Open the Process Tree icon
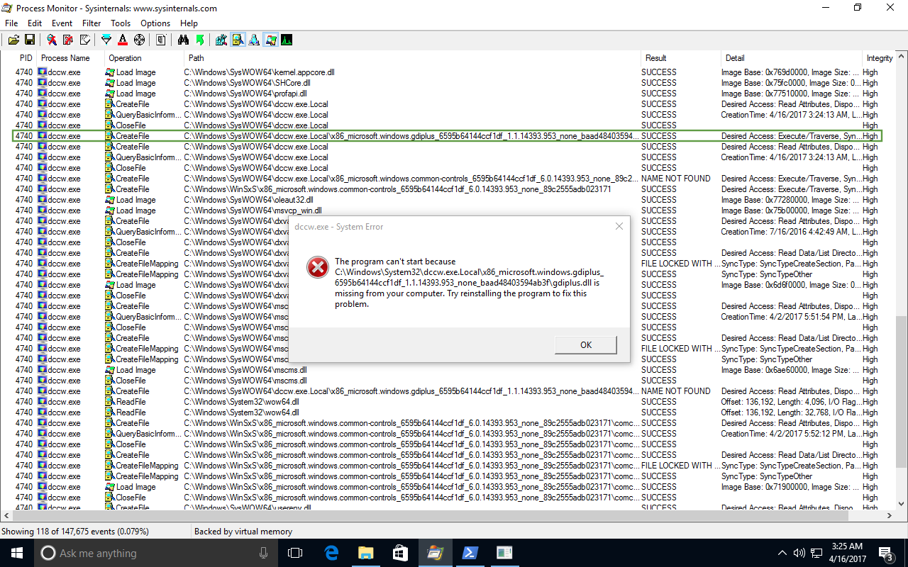Viewport: 908px width, 567px height. click(x=161, y=40)
